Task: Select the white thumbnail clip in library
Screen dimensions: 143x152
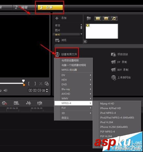Action: coord(102,31)
